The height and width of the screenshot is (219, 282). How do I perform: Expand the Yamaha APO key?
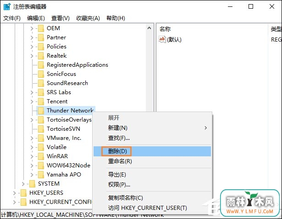(x=32, y=175)
